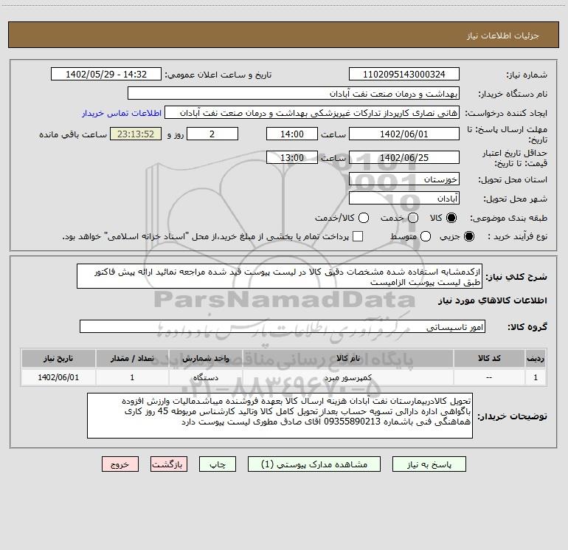The height and width of the screenshot is (550, 568).
Task: Click the تعداد / مقدار column header
Action: coord(132,358)
